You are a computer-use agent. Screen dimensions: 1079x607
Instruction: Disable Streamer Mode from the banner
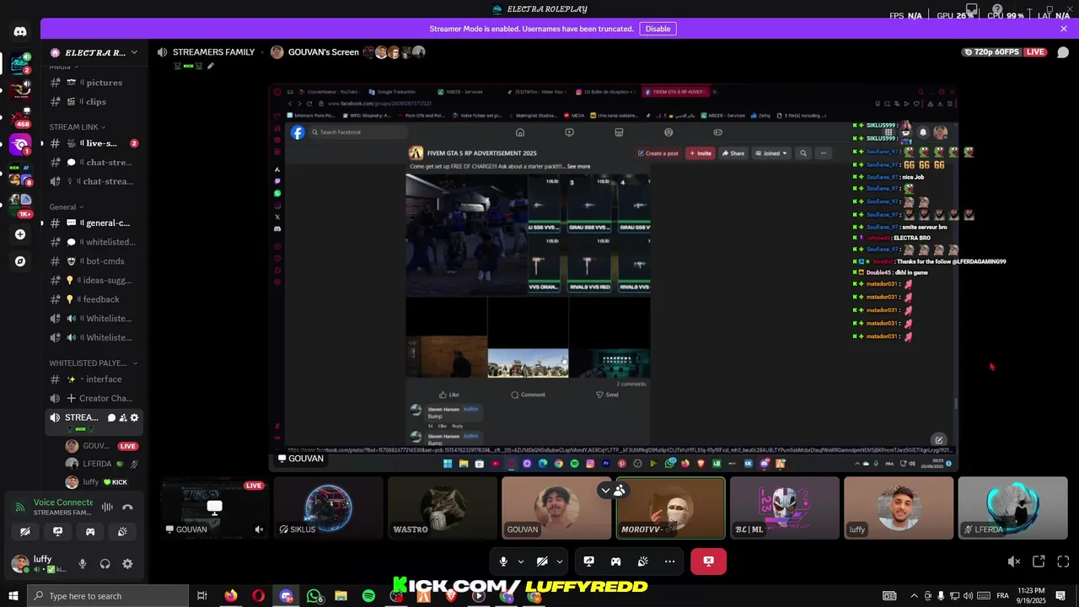pos(658,29)
